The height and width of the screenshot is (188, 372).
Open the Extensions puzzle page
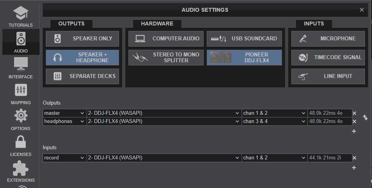tap(20, 172)
